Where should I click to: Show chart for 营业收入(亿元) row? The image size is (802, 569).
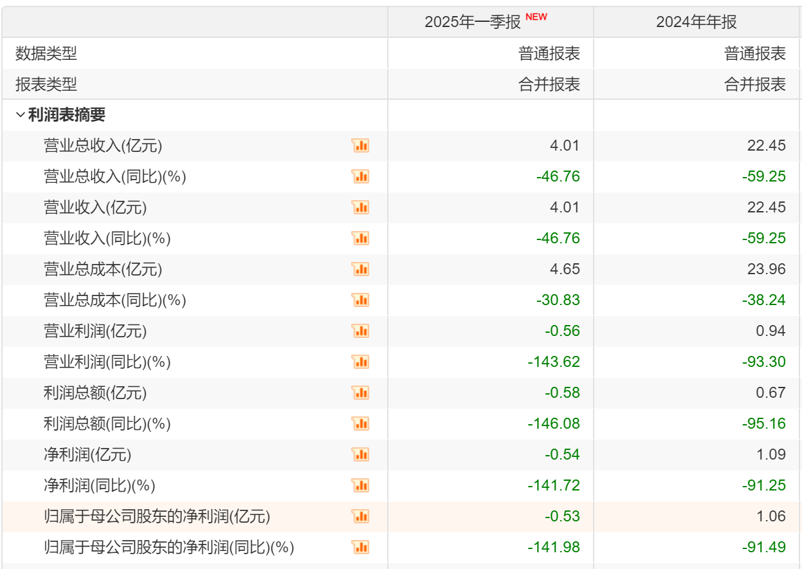[x=360, y=207]
